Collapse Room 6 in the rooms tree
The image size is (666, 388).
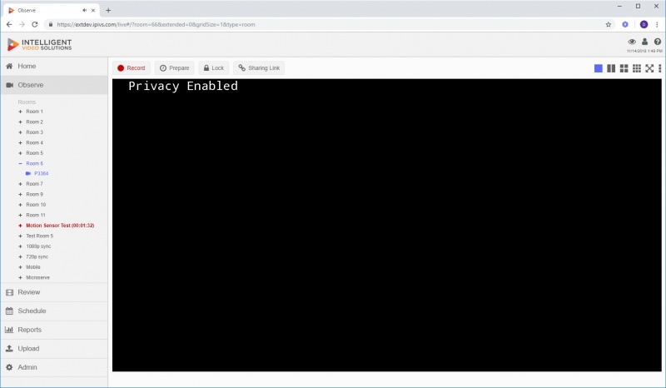[20, 163]
